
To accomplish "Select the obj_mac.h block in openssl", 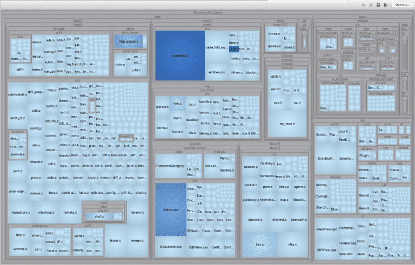I will [285, 123].
